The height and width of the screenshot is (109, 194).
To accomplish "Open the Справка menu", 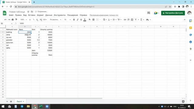I will [83, 15].
